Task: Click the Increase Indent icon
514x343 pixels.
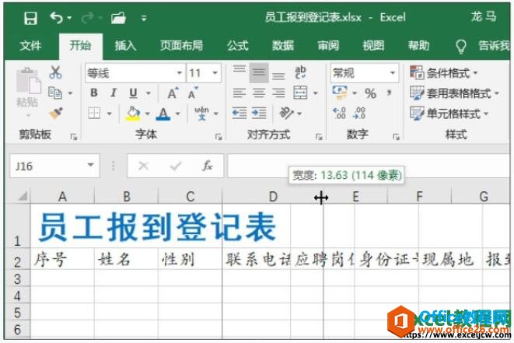Action: click(259, 114)
